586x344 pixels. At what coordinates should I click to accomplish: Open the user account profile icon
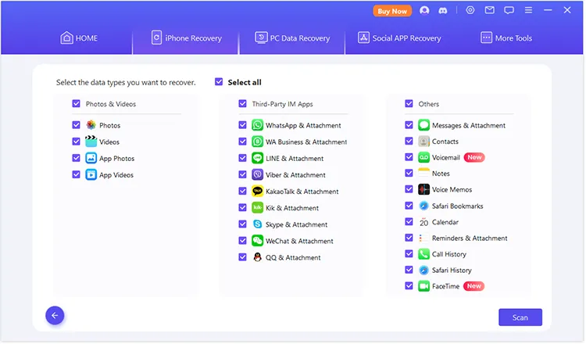tap(424, 11)
